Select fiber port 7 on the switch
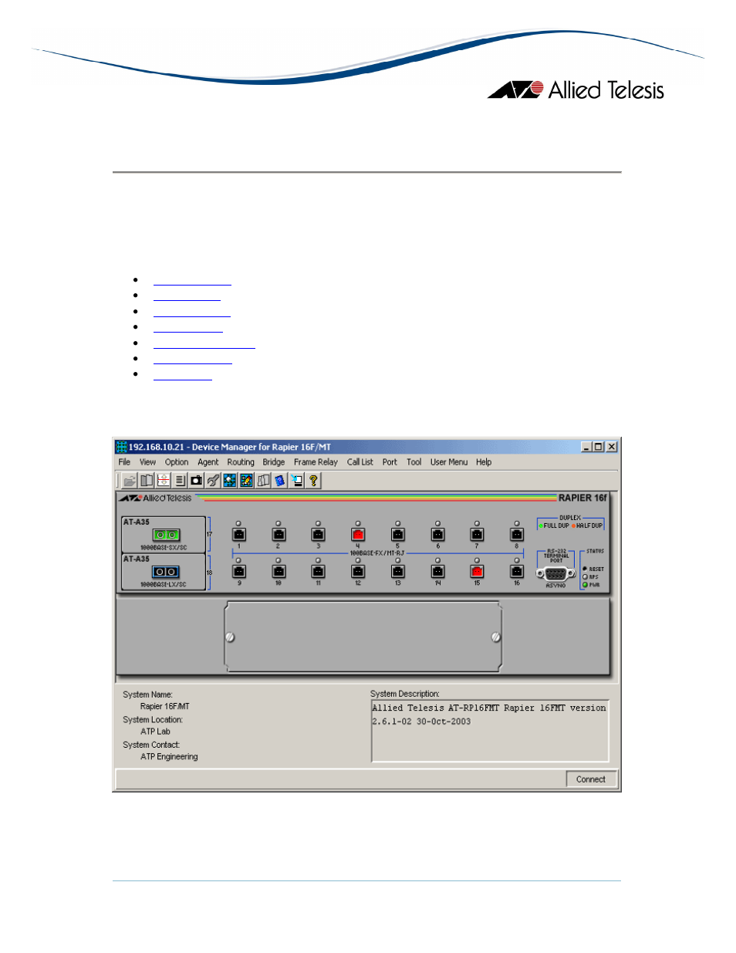 pos(477,534)
